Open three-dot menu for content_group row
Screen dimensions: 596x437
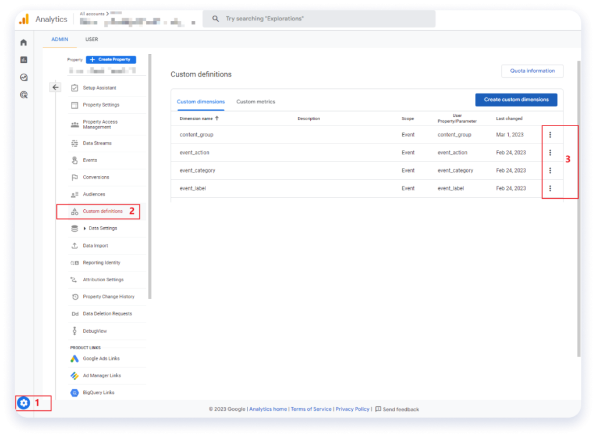550,135
